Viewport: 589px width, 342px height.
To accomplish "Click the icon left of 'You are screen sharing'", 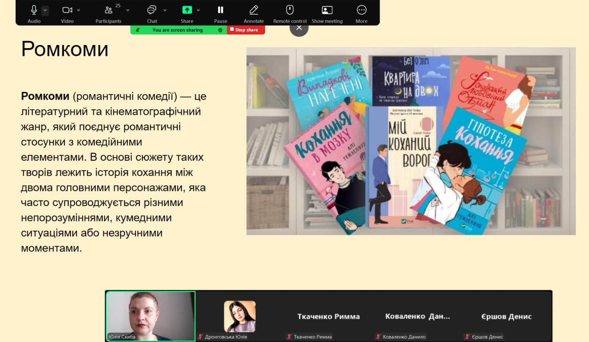I will [x=137, y=30].
